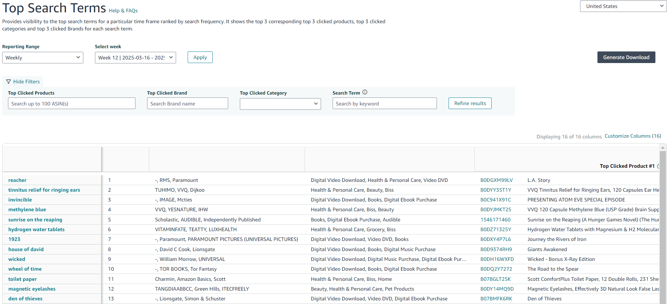Click Generate Download button

pyautogui.click(x=626, y=57)
